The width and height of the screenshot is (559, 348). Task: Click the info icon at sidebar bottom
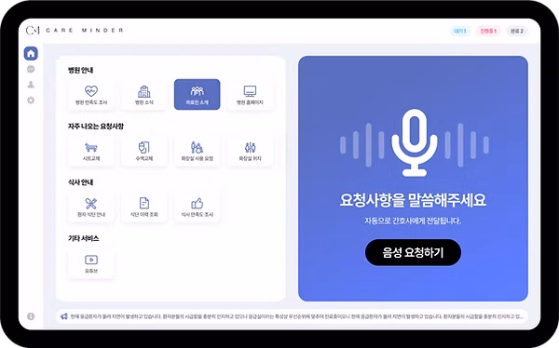click(x=31, y=316)
